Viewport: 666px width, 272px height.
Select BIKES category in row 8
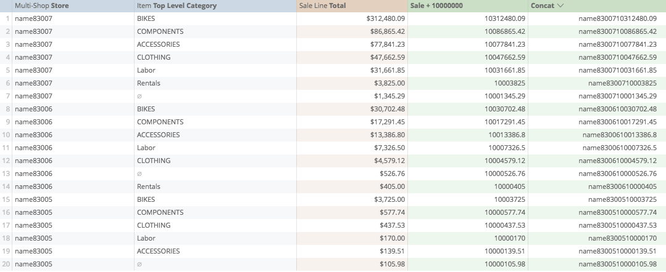(x=215, y=109)
